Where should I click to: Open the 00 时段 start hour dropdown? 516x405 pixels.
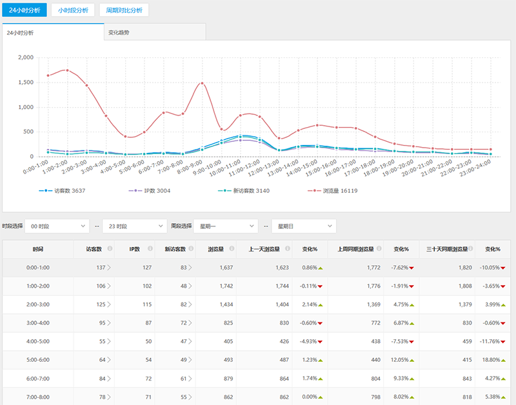57,226
